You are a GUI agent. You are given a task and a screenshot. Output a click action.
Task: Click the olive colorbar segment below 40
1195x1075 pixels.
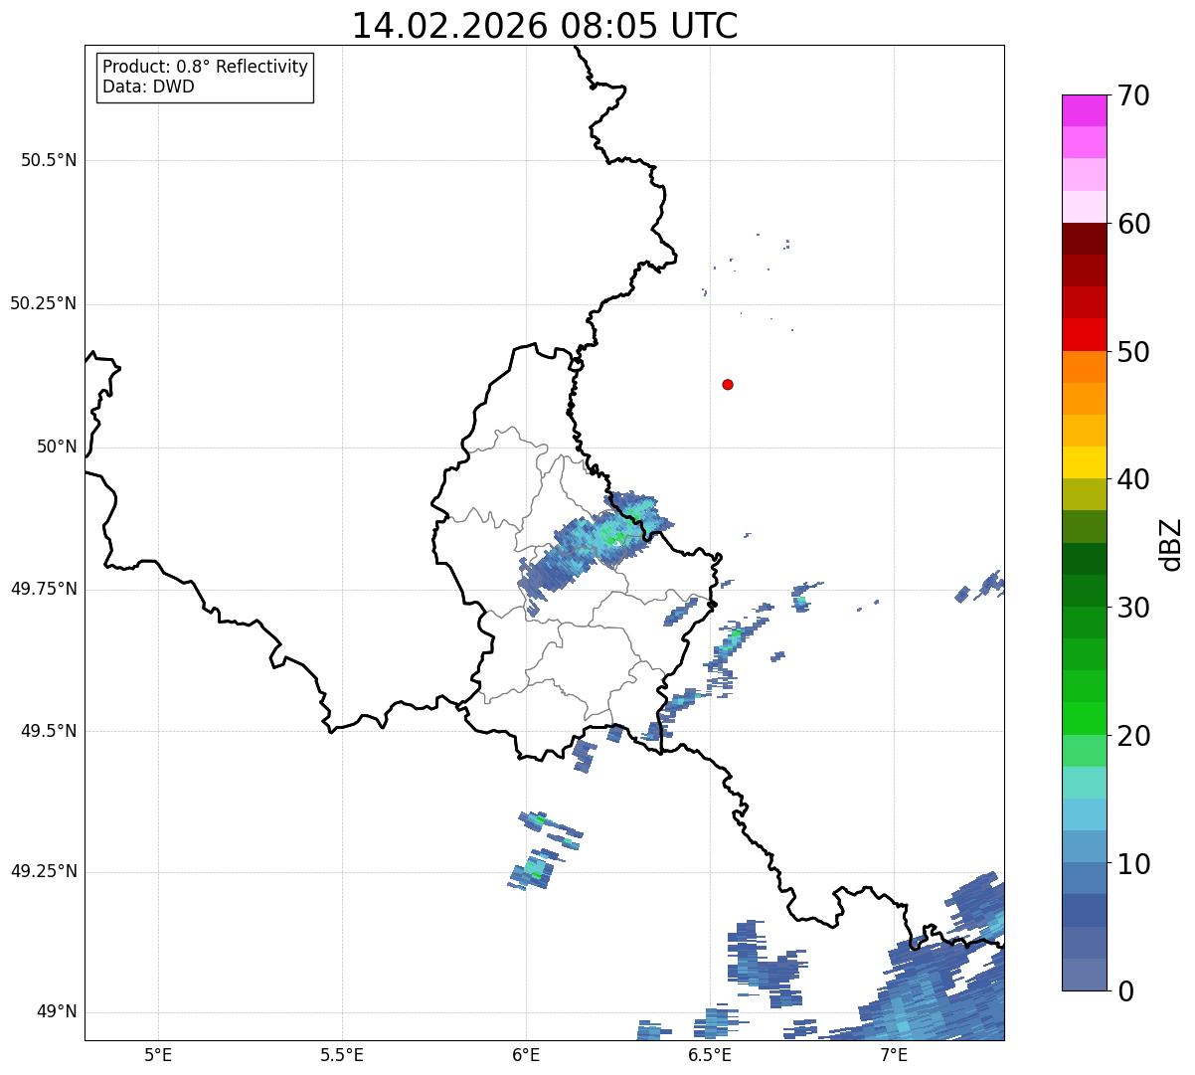(x=1084, y=494)
